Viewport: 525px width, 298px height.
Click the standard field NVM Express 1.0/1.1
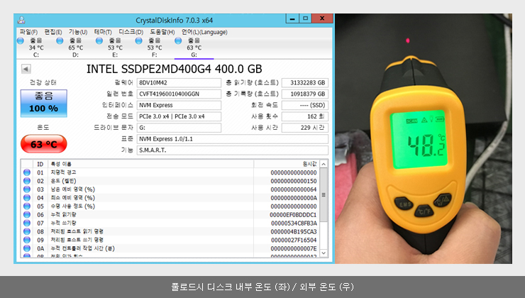[x=233, y=139]
